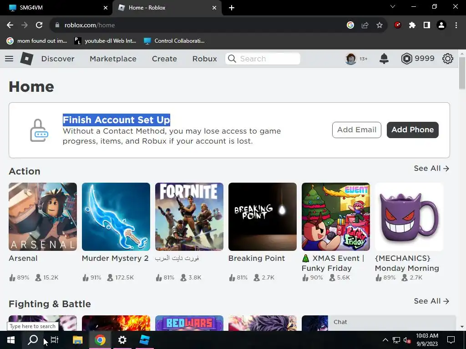The height and width of the screenshot is (349, 466).
Task: Open the Windows notification center
Action: [451, 340]
